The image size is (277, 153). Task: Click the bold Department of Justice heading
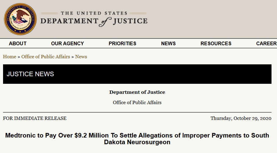tap(137, 92)
